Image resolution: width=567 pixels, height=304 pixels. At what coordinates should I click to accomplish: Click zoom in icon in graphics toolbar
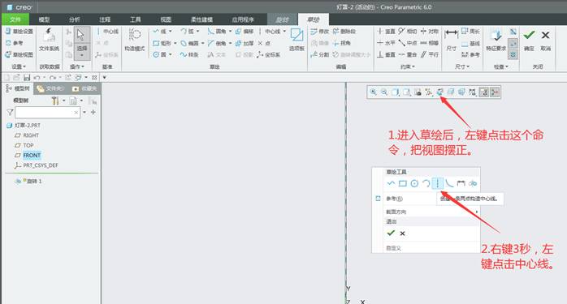tap(373, 92)
